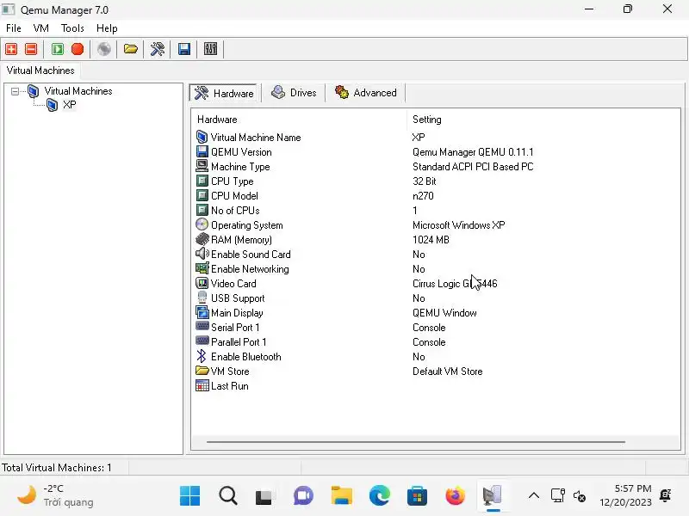Click the USB Support label
Image resolution: width=689 pixels, height=516 pixels.
pos(238,298)
